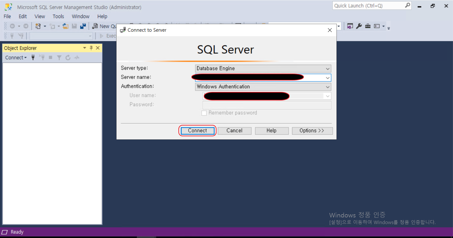The width and height of the screenshot is (453, 238).
Task: Close the Object Explorer panel
Action: [x=98, y=48]
